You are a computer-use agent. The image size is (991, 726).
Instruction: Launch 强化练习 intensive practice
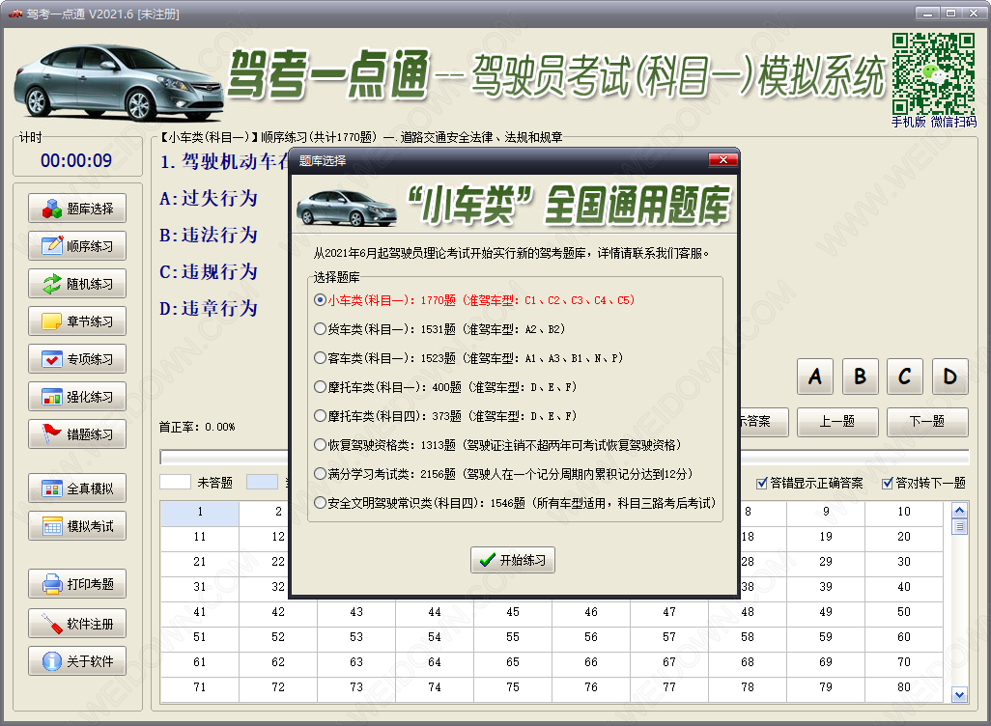click(78, 397)
